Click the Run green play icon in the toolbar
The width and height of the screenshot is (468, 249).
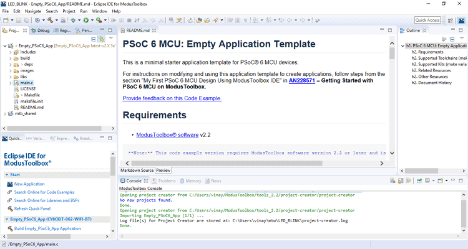(85, 20)
